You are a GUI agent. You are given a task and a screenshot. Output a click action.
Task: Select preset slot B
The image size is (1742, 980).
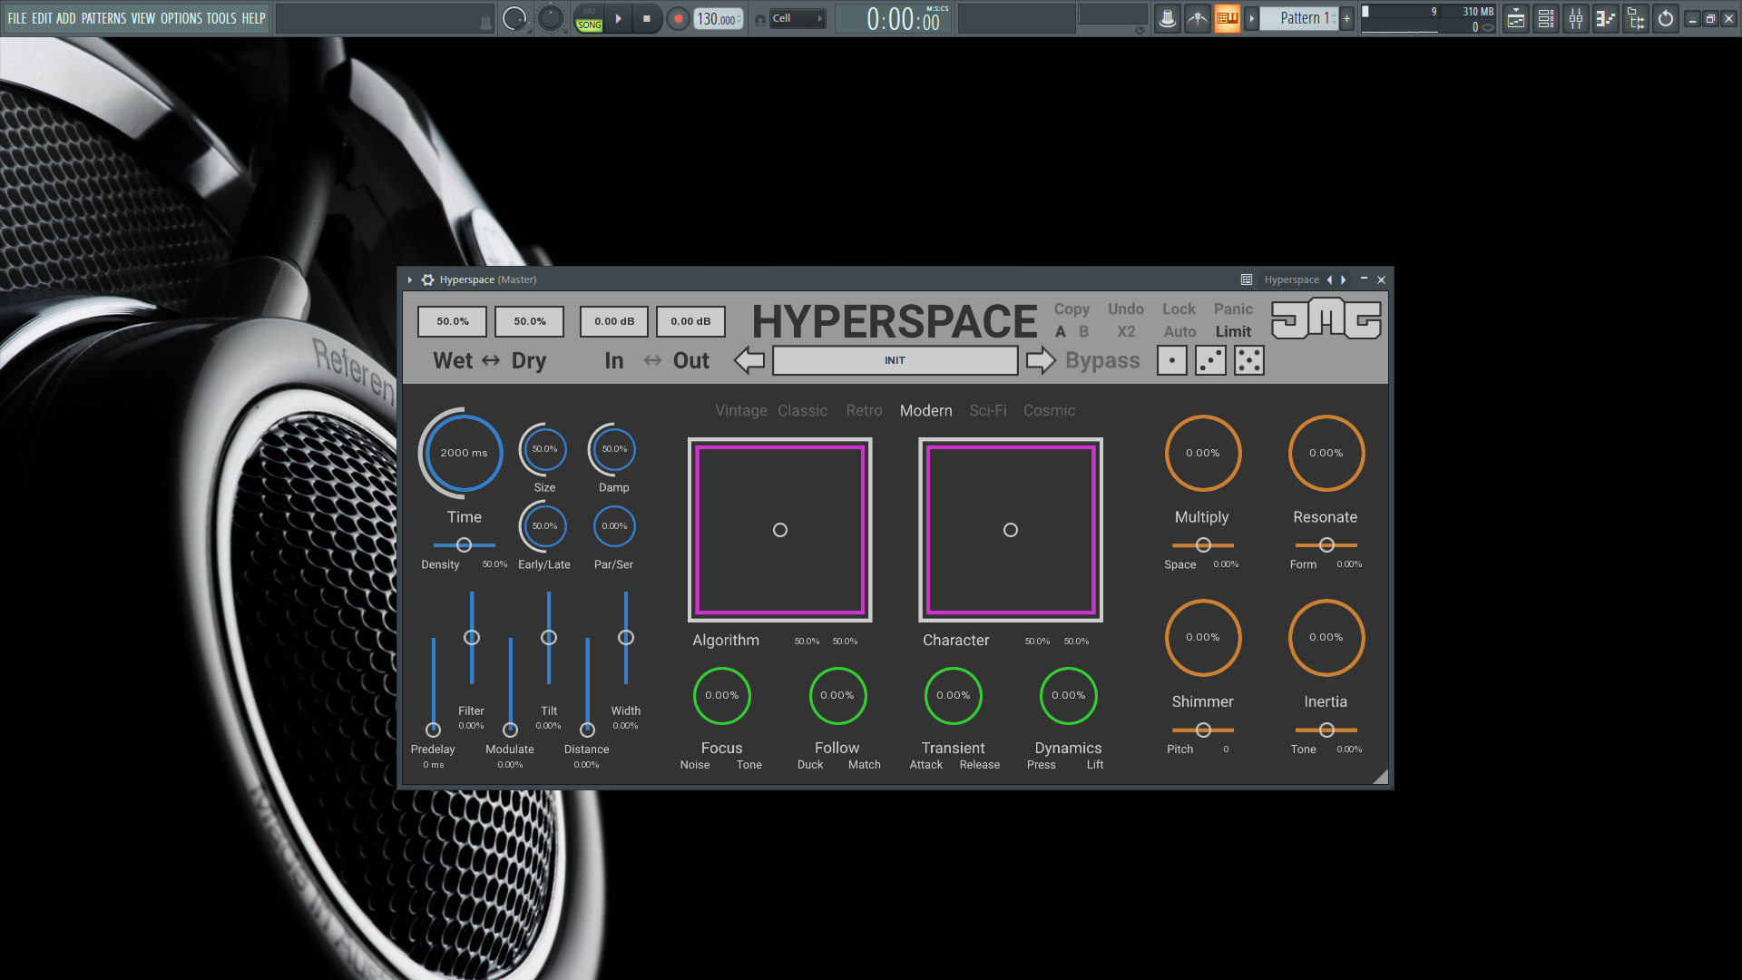1083,332
